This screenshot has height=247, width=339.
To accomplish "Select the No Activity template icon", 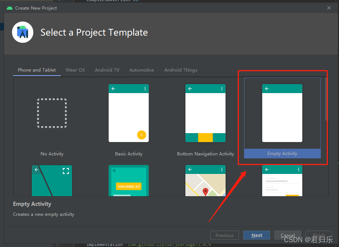I will (52, 113).
